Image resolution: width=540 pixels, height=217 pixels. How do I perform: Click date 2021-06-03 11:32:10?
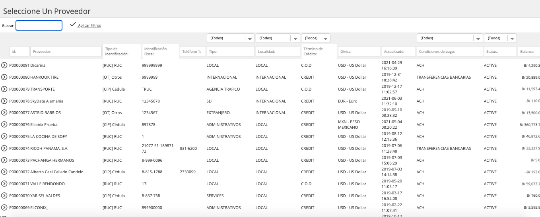[392, 101]
